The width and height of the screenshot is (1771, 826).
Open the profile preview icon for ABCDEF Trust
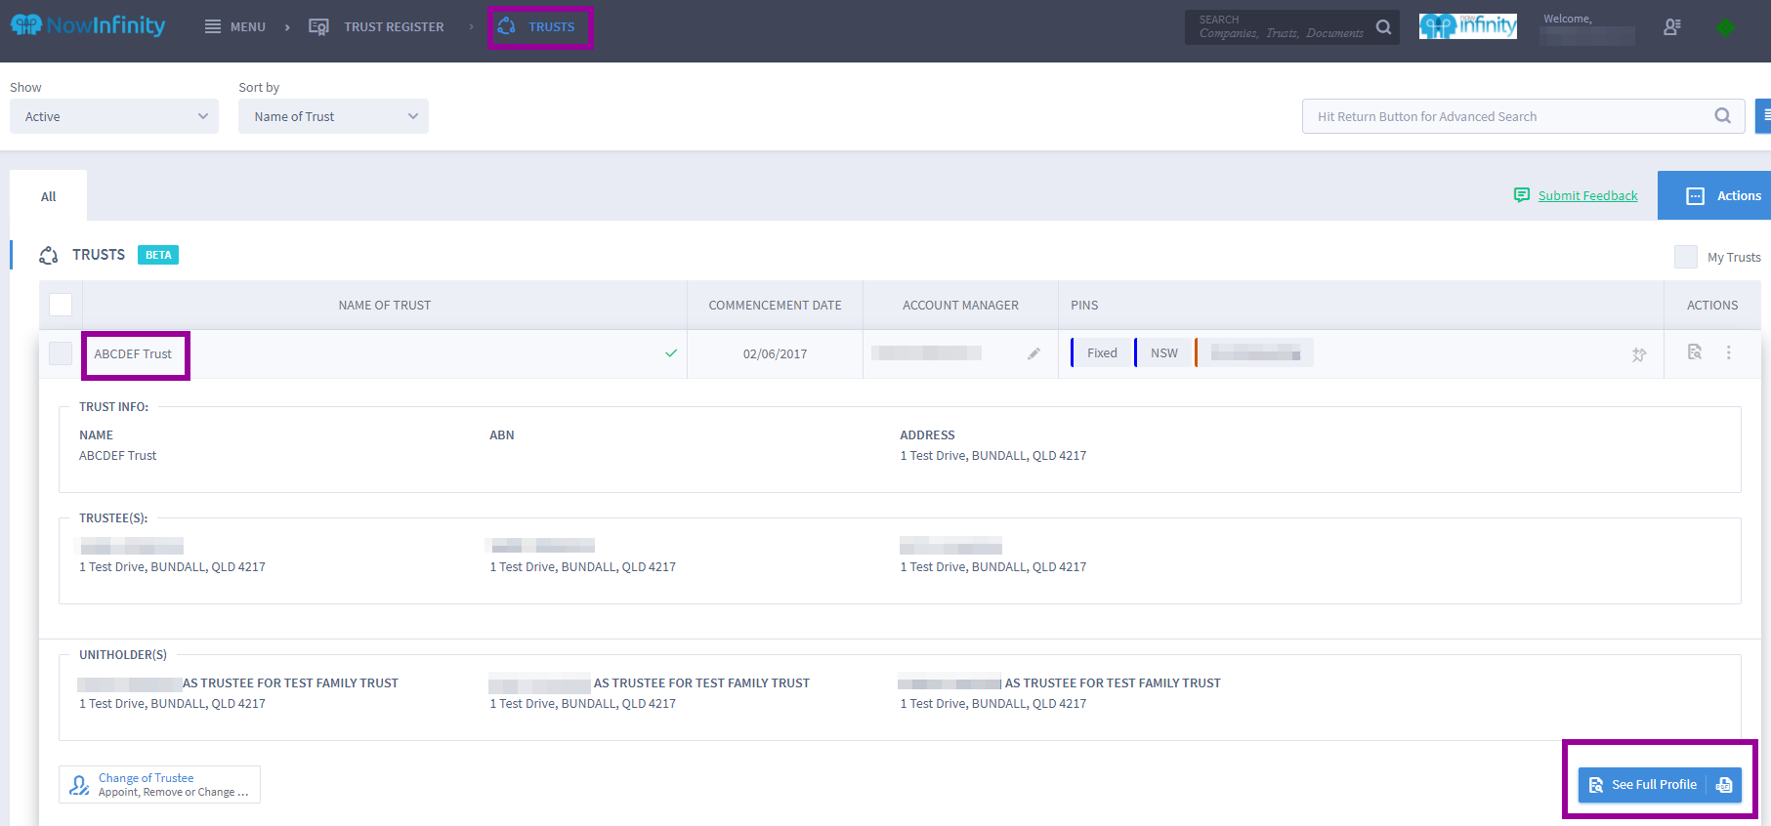pyautogui.click(x=1695, y=352)
